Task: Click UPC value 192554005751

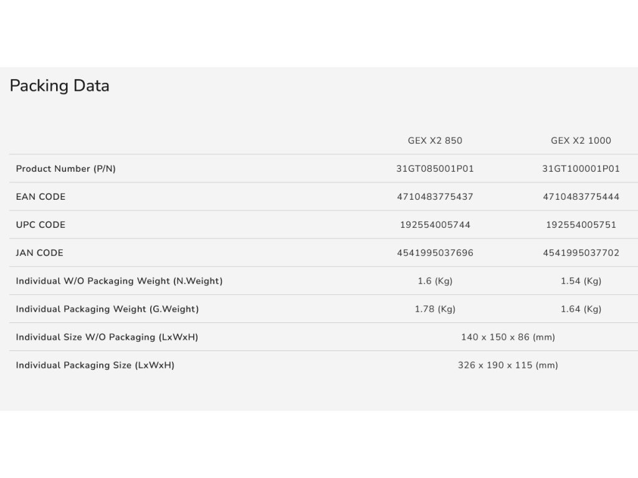Action: [581, 225]
